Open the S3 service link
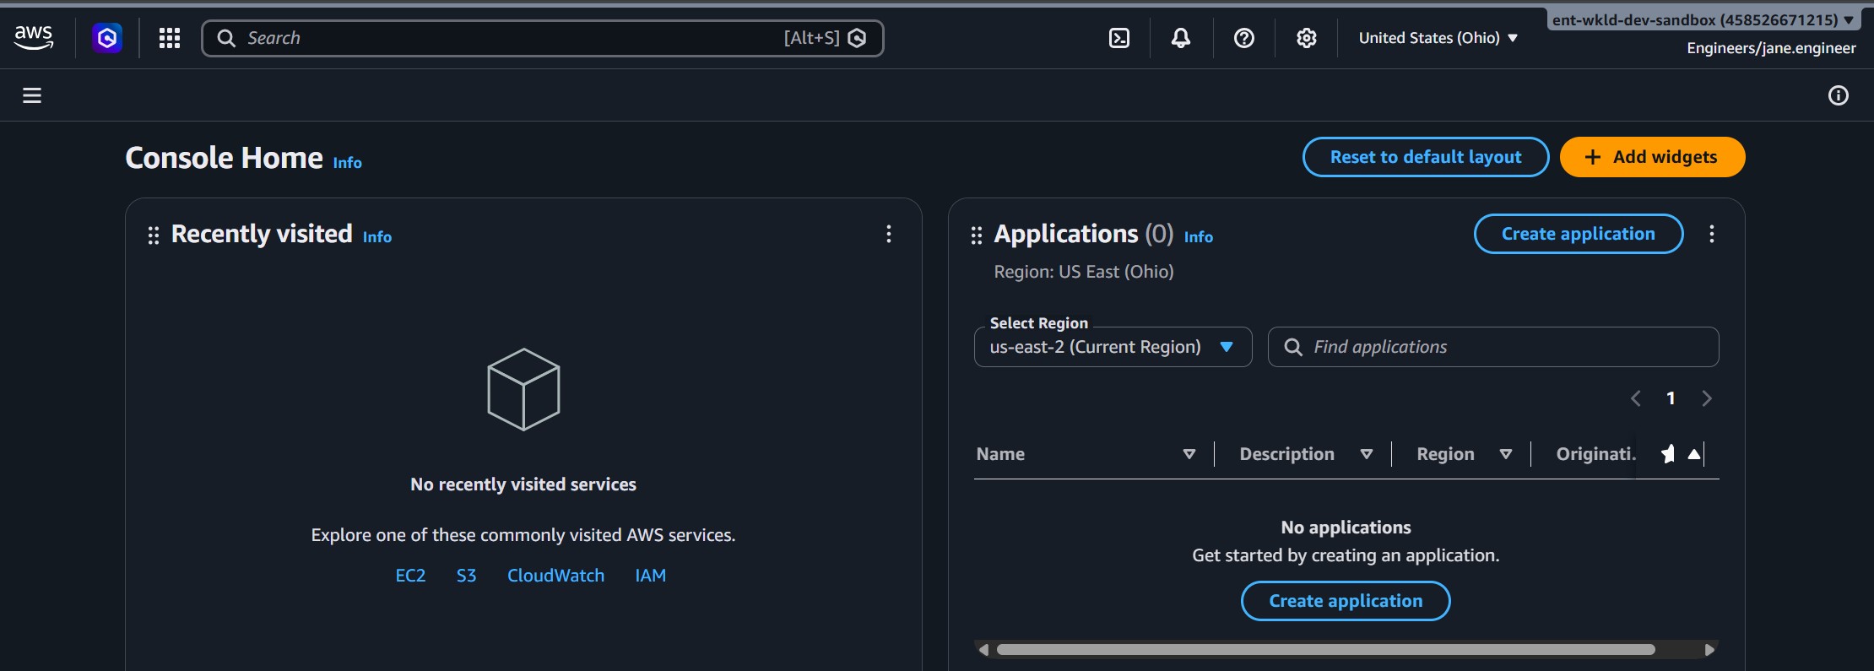This screenshot has height=671, width=1874. (x=466, y=576)
